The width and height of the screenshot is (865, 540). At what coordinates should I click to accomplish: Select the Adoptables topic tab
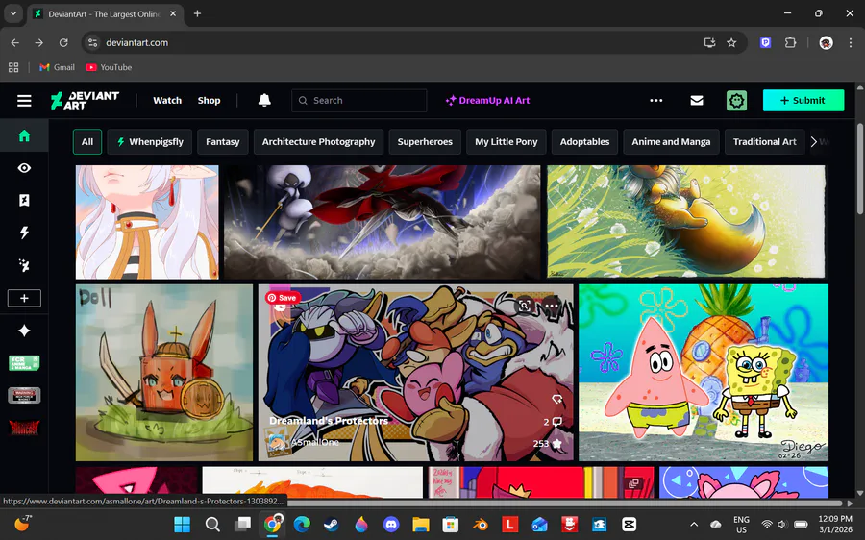[584, 142]
